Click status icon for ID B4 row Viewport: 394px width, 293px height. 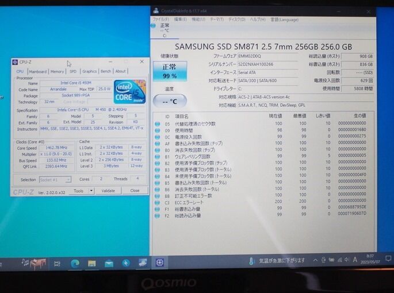click(157, 176)
